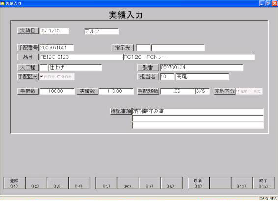
Task: Focus the 特記事項 first line 納期厳守の事
Action: pos(197,111)
